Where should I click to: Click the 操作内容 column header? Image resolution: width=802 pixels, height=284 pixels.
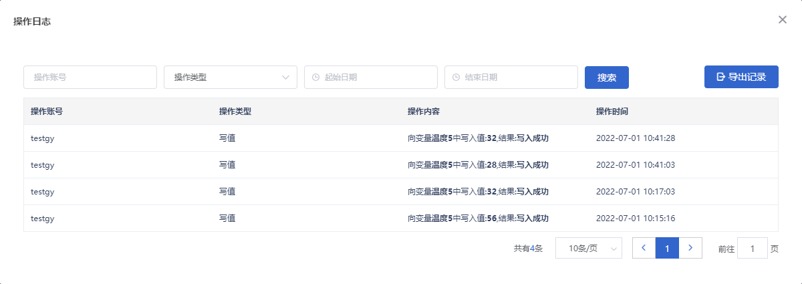click(424, 111)
